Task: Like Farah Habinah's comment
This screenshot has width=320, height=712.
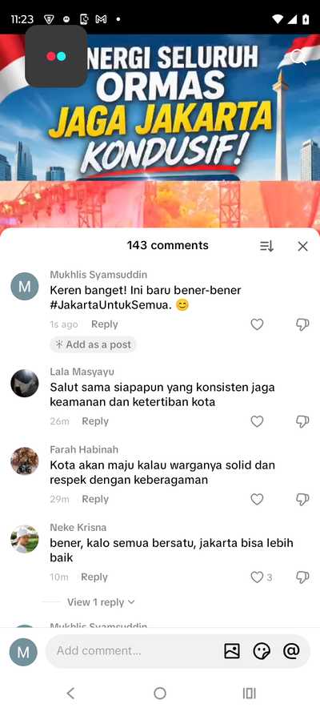Action: [257, 500]
